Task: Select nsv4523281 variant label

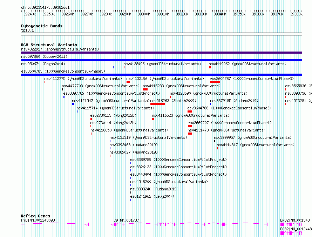Action: [298, 101]
